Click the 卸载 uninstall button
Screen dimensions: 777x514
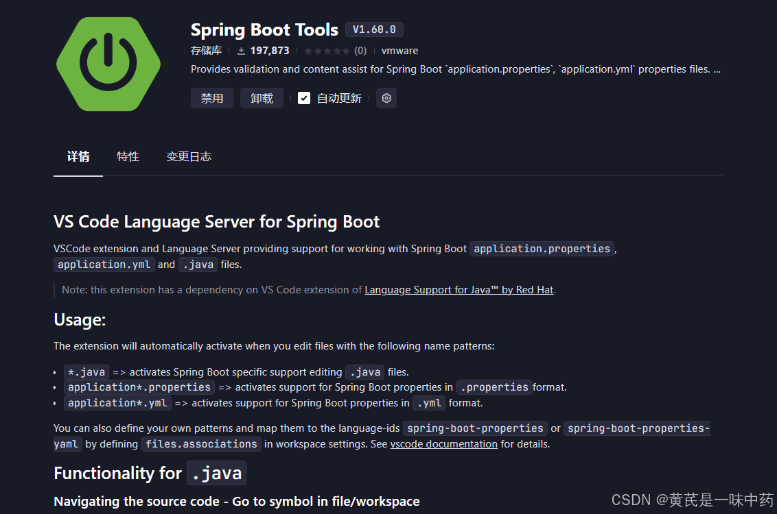[x=262, y=99]
